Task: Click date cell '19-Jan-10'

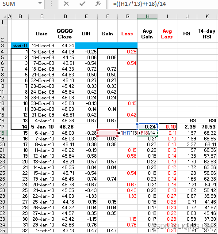Action: pyautogui.click(x=42, y=179)
